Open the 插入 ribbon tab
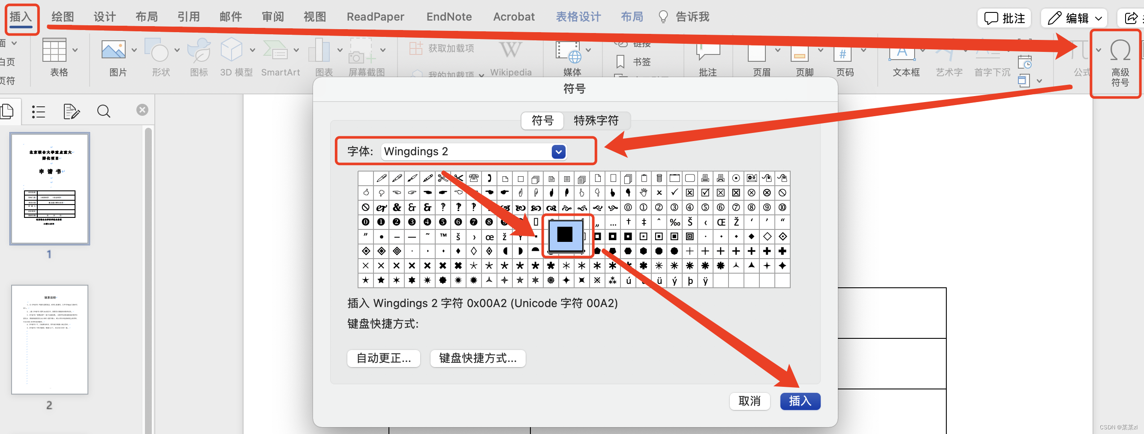The height and width of the screenshot is (434, 1144). [x=21, y=17]
